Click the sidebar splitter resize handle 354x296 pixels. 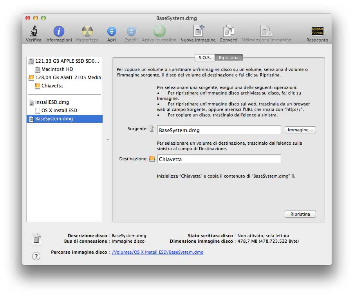tap(108, 140)
